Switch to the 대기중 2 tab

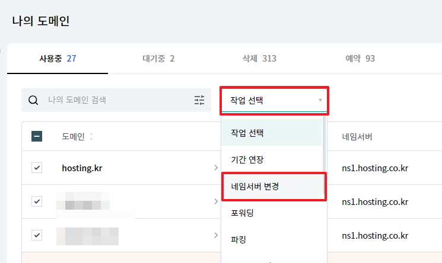tap(158, 59)
